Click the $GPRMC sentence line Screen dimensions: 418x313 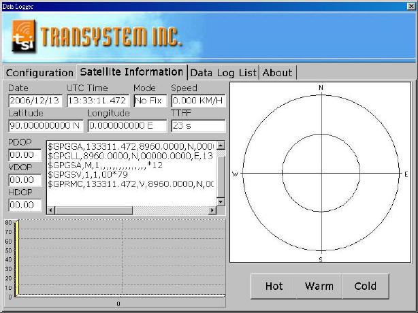pyautogui.click(x=131, y=184)
